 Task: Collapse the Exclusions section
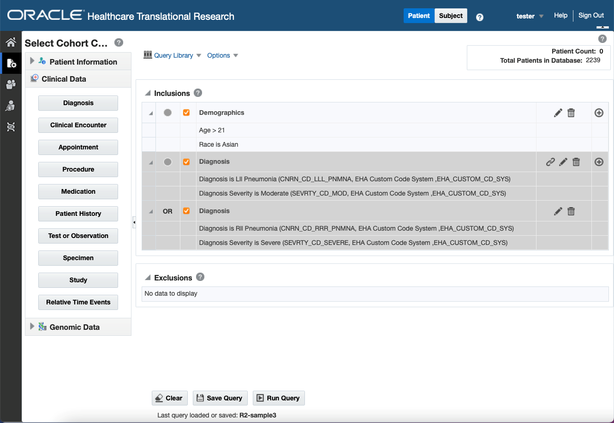[x=148, y=278]
